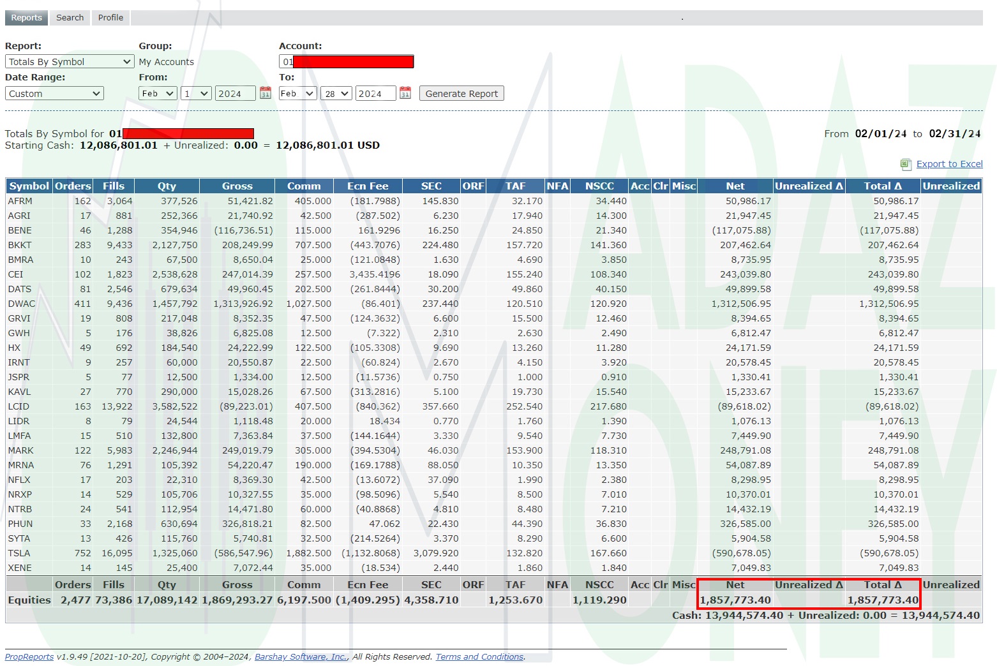997x666 pixels.
Task: Focus the Account number input field
Action: tap(346, 62)
